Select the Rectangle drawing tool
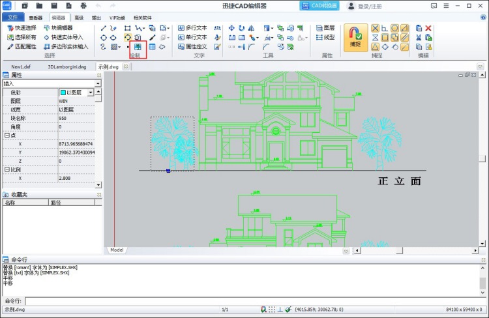The width and height of the screenshot is (489, 318). pyautogui.click(x=128, y=29)
